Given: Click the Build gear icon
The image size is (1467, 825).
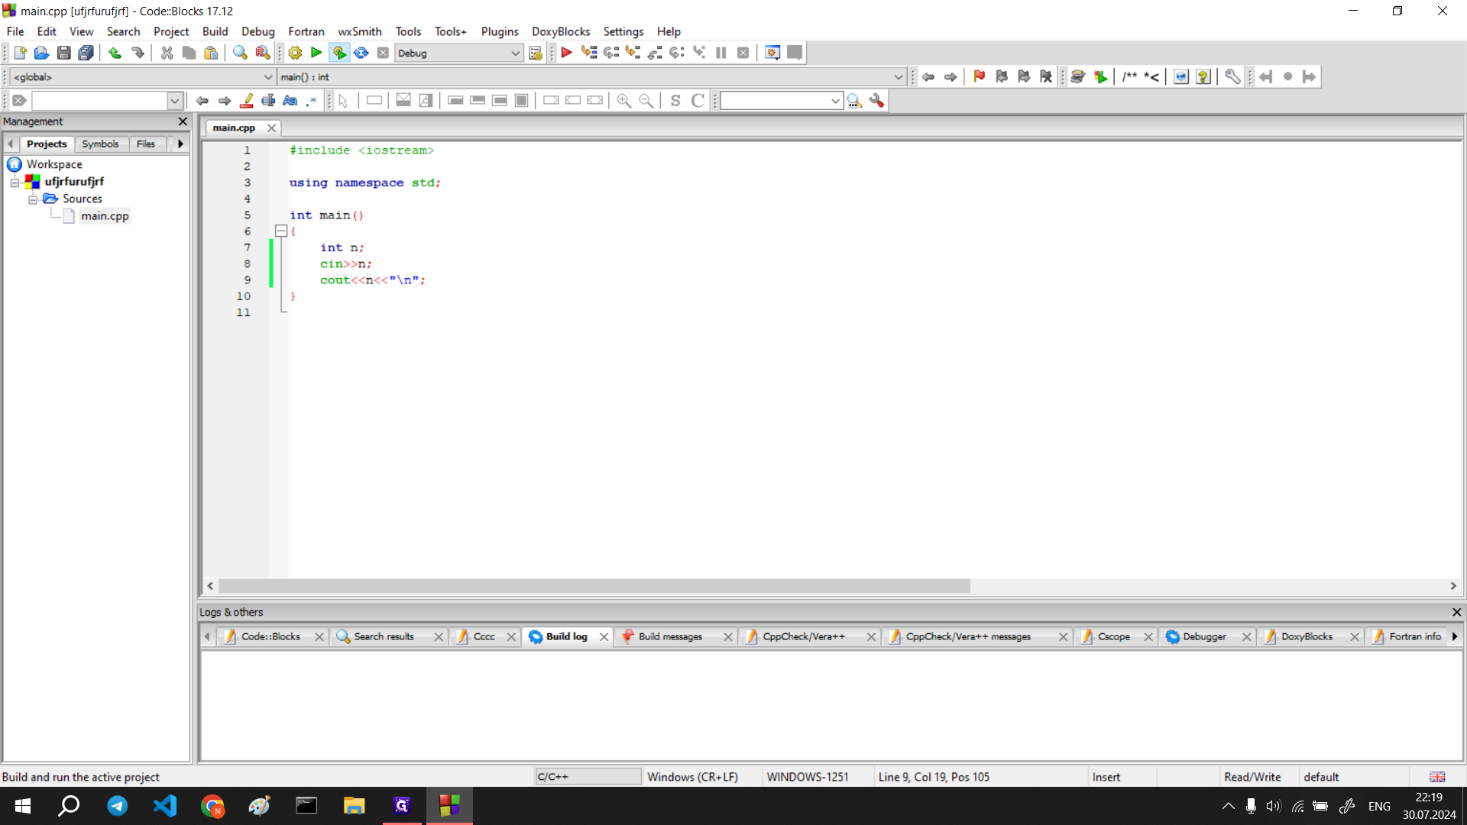Looking at the screenshot, I should click(x=295, y=53).
